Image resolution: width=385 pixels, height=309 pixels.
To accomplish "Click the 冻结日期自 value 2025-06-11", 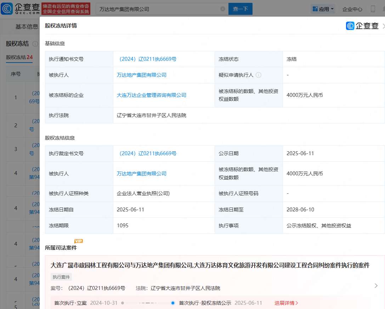I will 130,210.
